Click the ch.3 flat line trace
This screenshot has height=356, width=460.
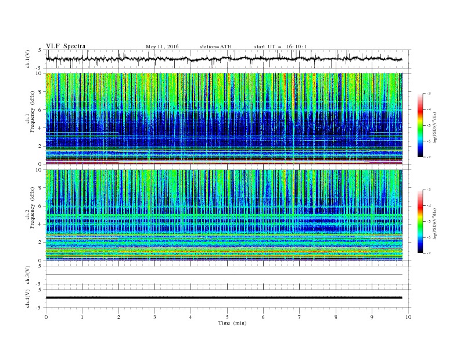pos(224,275)
